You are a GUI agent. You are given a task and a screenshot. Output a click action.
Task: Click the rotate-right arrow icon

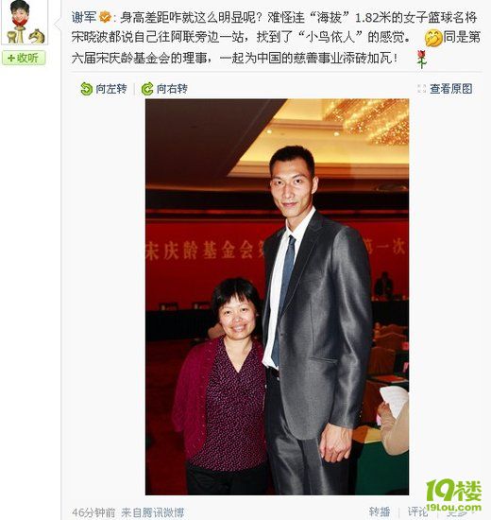pyautogui.click(x=147, y=89)
